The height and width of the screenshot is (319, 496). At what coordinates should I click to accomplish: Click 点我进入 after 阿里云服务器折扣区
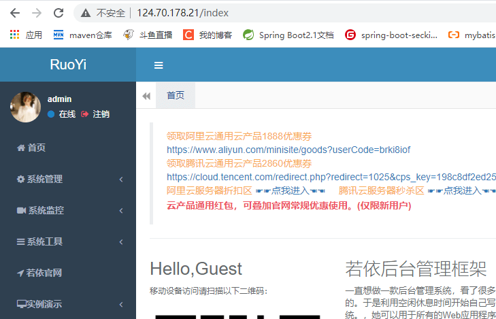coord(291,190)
